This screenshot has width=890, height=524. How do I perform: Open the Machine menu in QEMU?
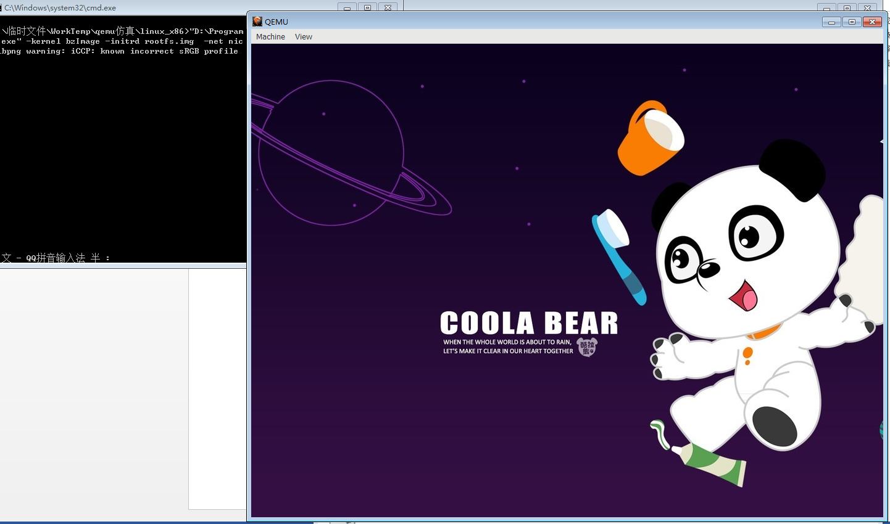coord(270,36)
